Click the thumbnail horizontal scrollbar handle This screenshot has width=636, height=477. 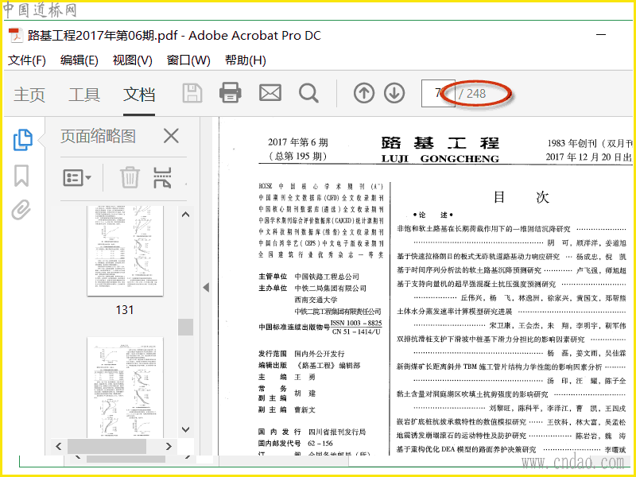[x=107, y=447]
